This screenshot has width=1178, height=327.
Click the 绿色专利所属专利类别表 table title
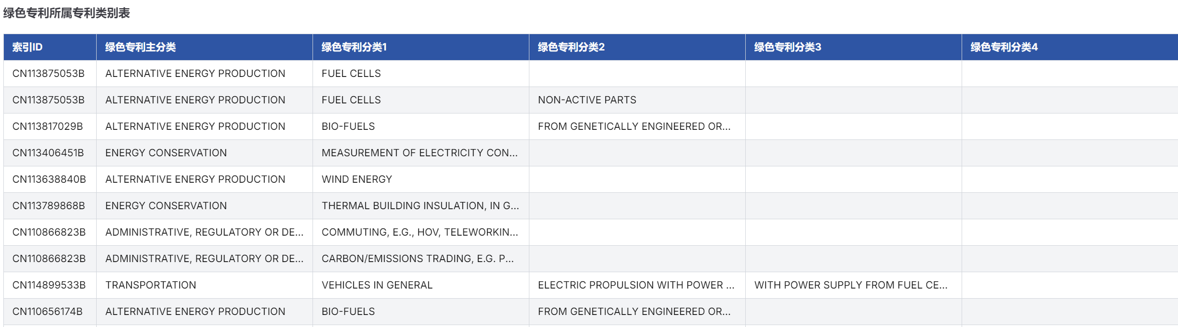click(67, 13)
